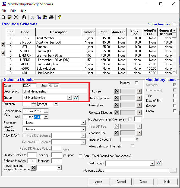This screenshot has width=180, height=188.
Task: Click the Apply button
Action: click(99, 182)
